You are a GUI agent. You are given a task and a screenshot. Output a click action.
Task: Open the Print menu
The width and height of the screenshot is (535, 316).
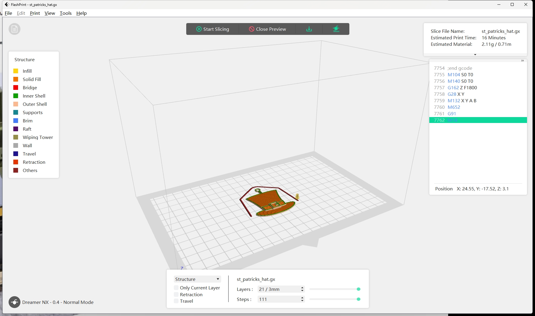[35, 13]
